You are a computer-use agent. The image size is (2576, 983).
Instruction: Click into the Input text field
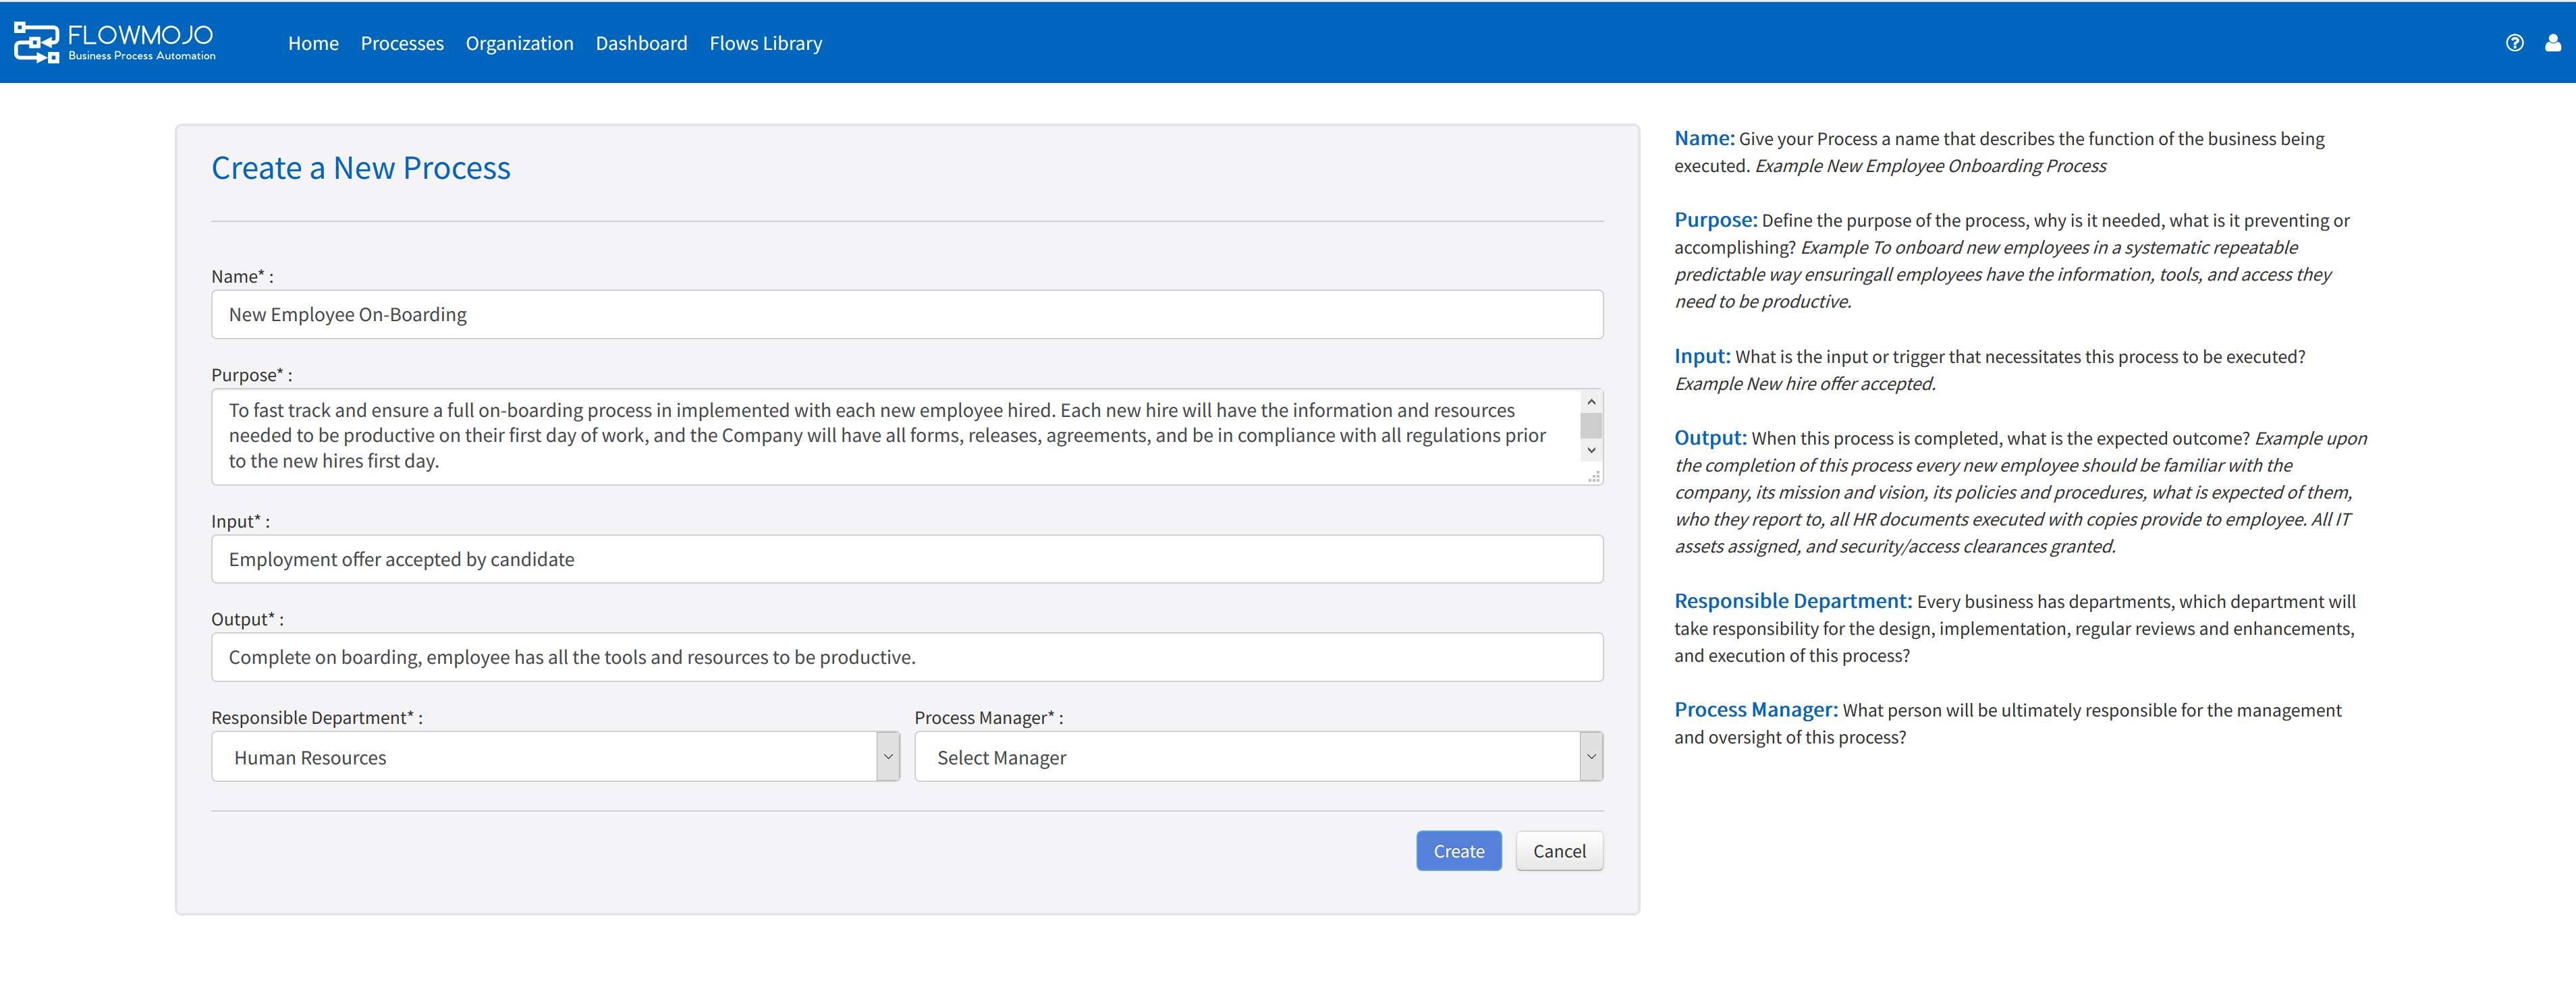[x=906, y=560]
